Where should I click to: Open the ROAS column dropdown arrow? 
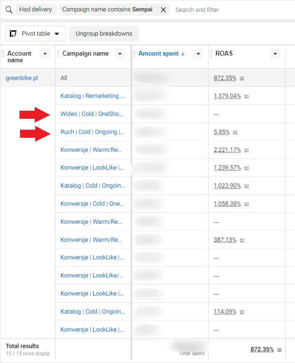275,54
